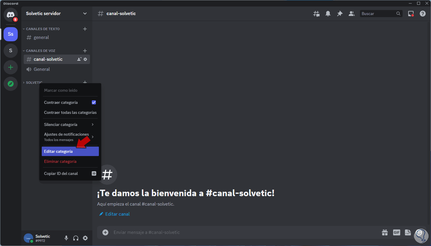The width and height of the screenshot is (431, 246).
Task: Maximize the Discord window
Action: pos(419,3)
